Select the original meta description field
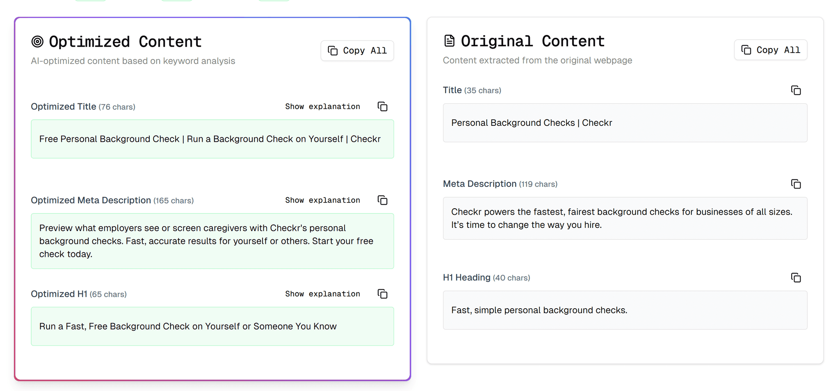Screen dimensions: 840x391 625,218
